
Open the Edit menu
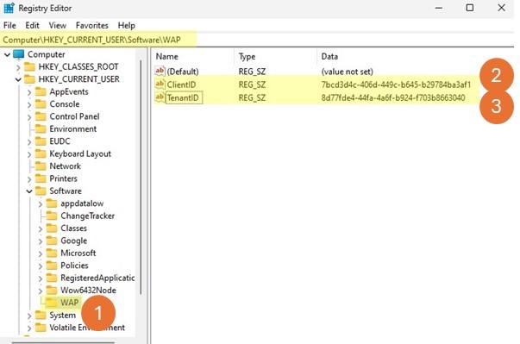click(32, 26)
